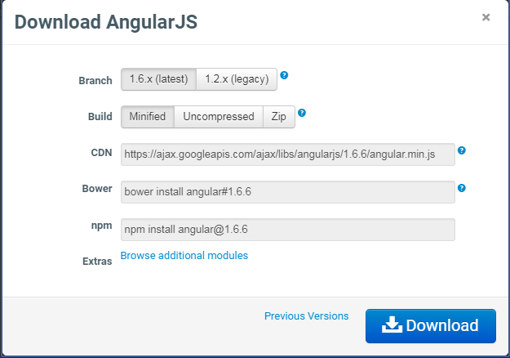510x358 pixels.
Task: Click the blue Download button
Action: click(431, 326)
